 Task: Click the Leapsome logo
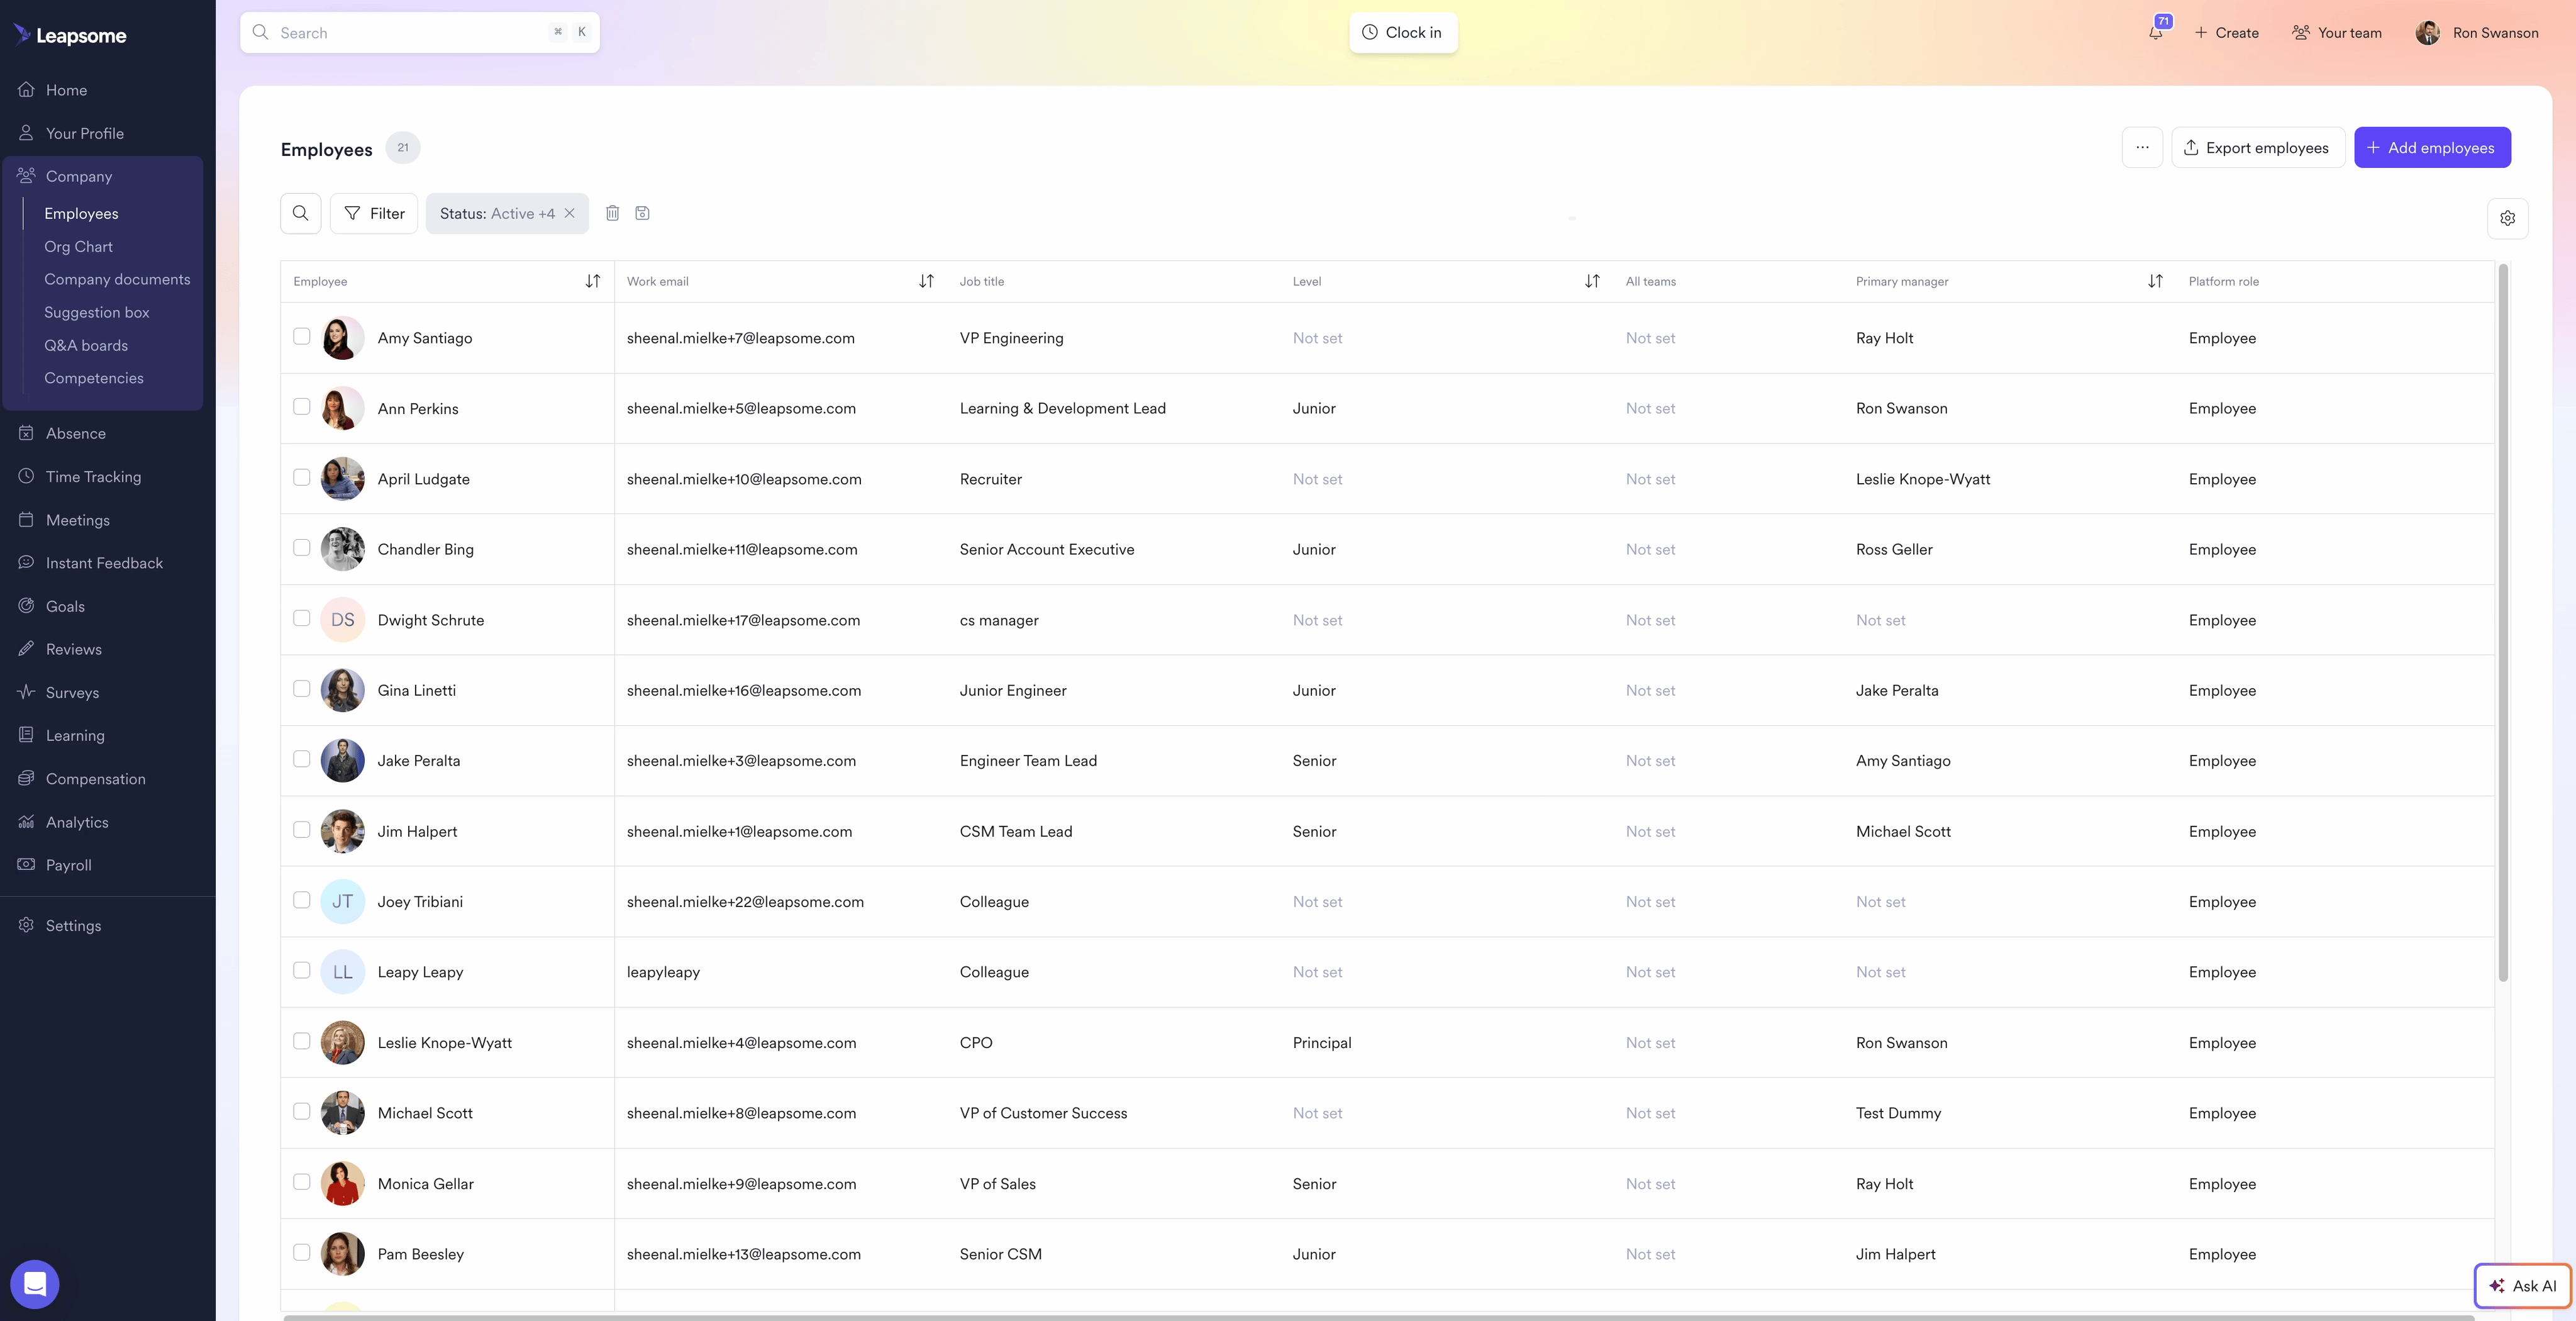pos(70,35)
